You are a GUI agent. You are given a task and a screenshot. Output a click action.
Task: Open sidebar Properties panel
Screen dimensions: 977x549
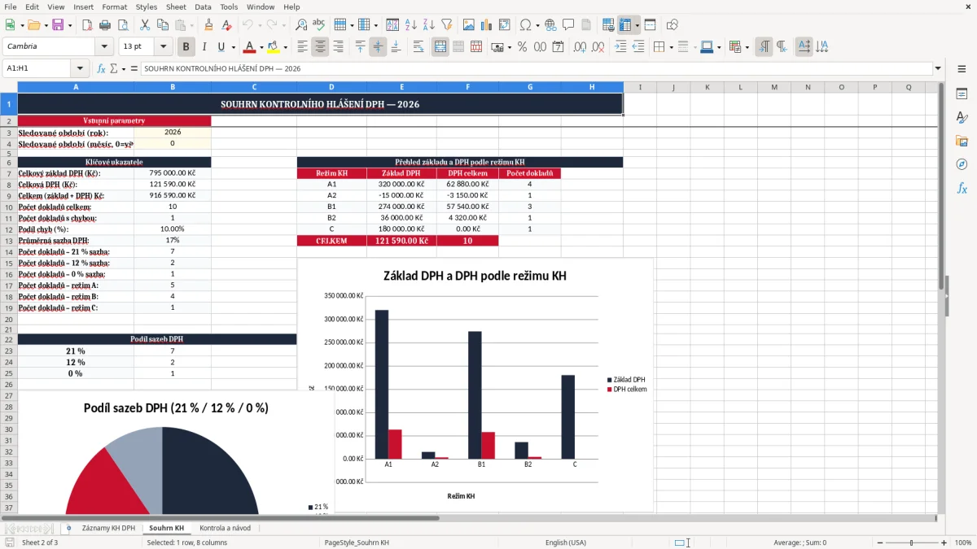click(x=962, y=94)
